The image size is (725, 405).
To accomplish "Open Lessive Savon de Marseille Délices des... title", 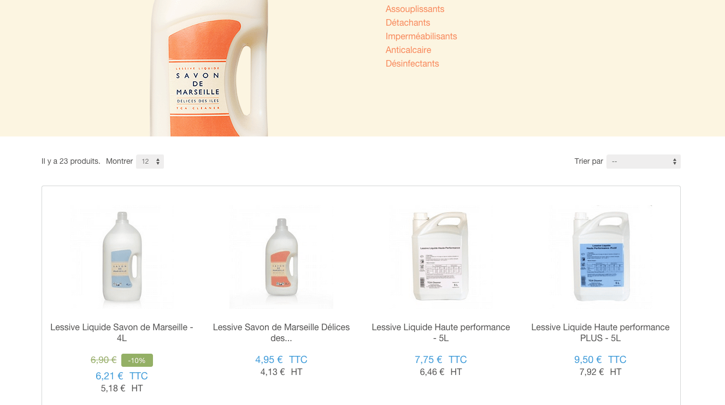I will point(281,333).
